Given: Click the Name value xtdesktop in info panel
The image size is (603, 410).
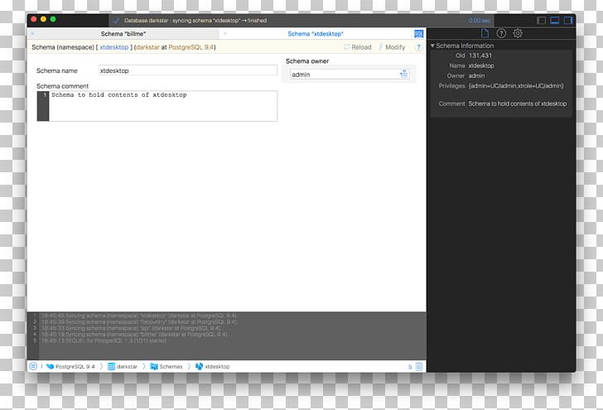Looking at the screenshot, I should pyautogui.click(x=481, y=65).
